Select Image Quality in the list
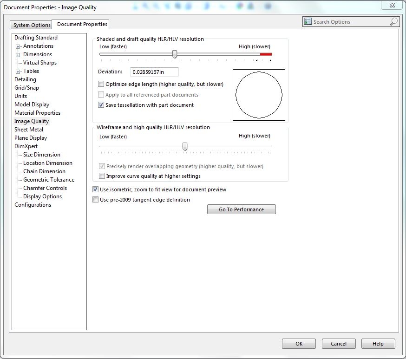The image size is (406, 359). pyautogui.click(x=31, y=121)
